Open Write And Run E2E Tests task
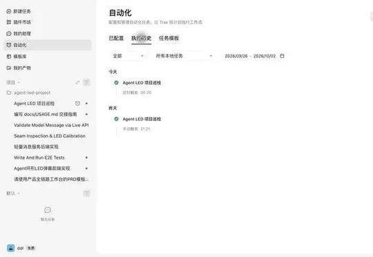The width and height of the screenshot is (373, 257). click(x=39, y=158)
